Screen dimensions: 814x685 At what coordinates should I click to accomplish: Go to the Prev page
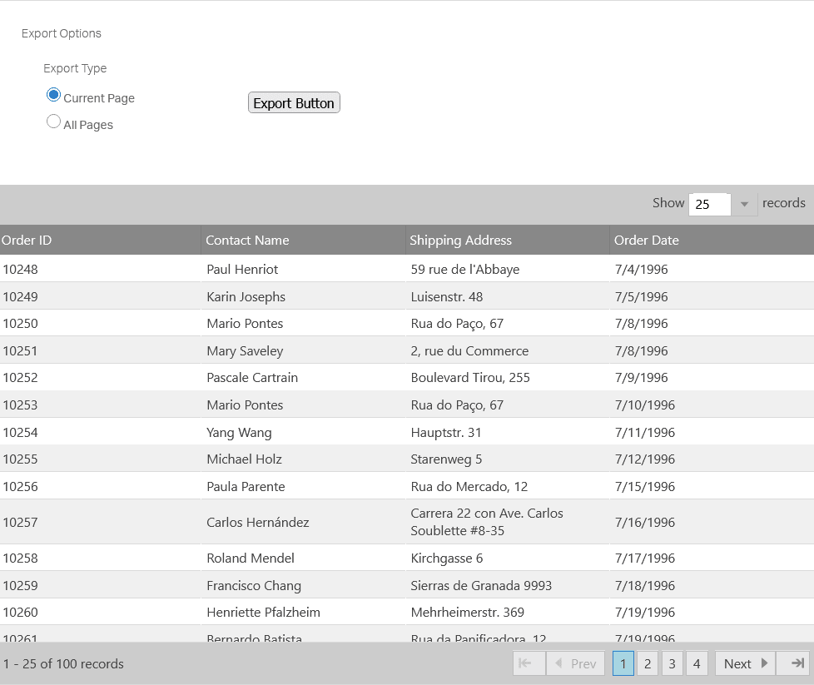[575, 663]
